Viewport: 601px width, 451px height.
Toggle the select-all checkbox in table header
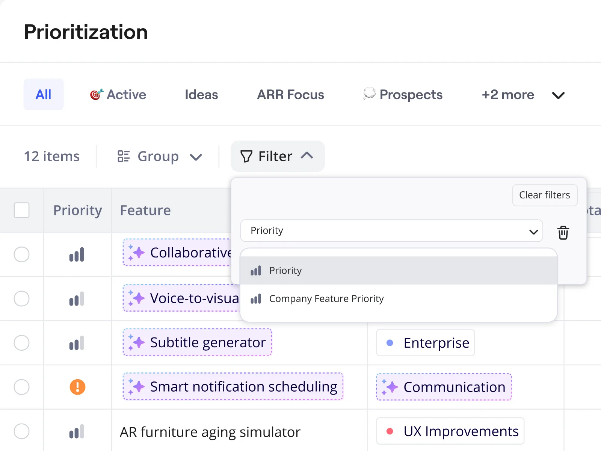(21, 210)
